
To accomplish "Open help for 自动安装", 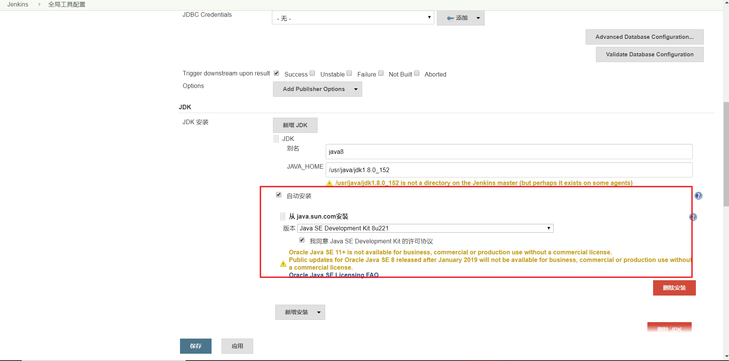I will click(x=698, y=196).
